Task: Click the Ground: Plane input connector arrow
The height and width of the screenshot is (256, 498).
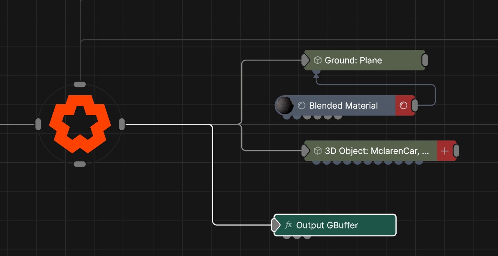Action: coord(305,60)
